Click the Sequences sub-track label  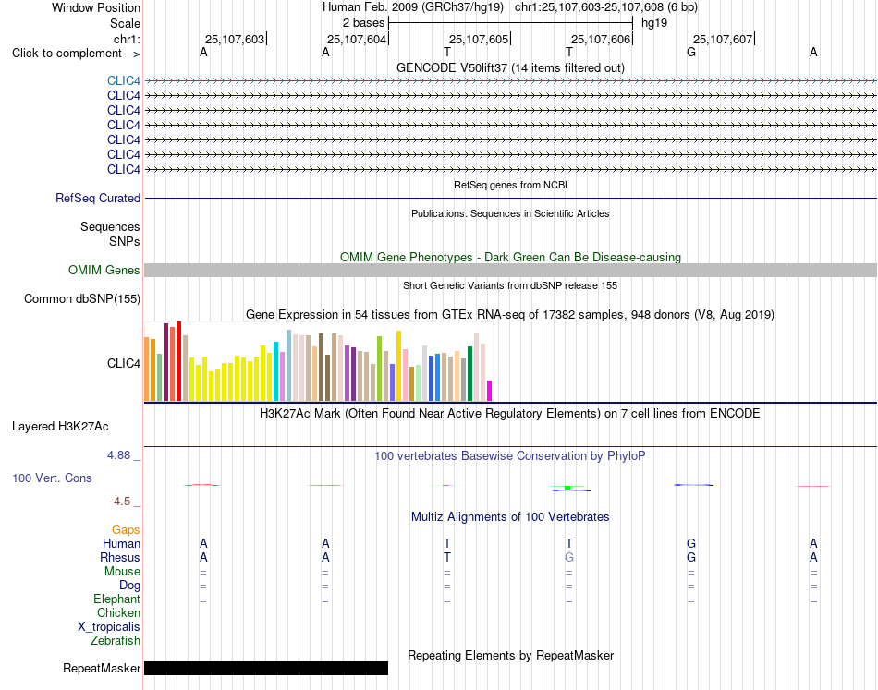click(110, 226)
